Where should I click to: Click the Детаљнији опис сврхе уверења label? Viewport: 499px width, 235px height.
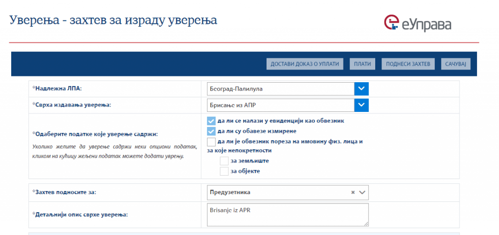point(80,215)
